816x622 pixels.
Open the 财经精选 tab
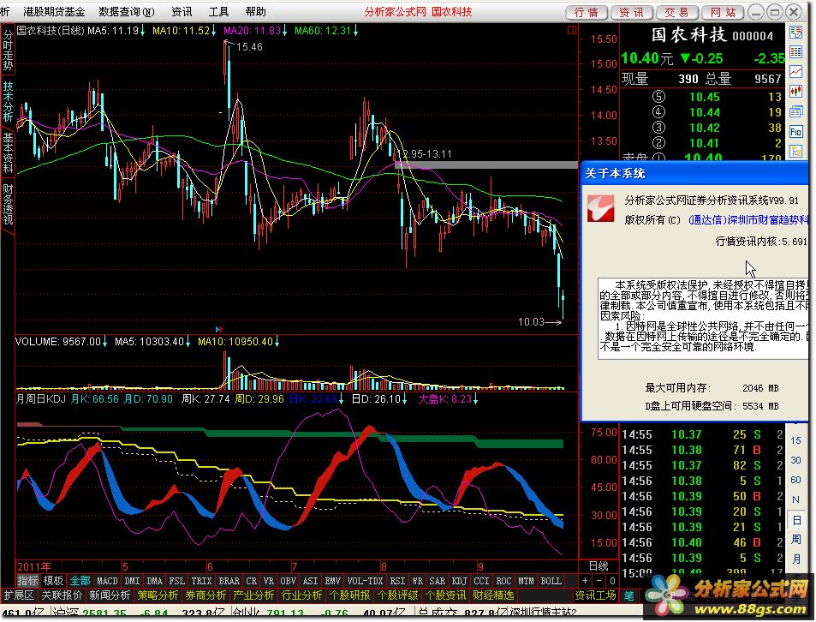pos(493,595)
